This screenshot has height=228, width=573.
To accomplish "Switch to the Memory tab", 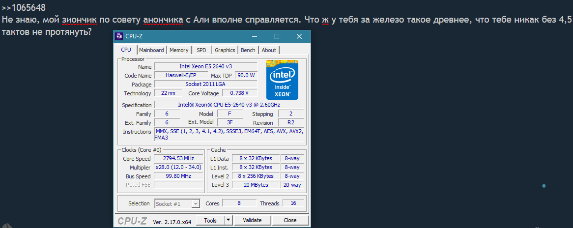I will [x=179, y=50].
